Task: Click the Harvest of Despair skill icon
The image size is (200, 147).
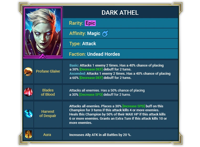Action: [x=28, y=114]
